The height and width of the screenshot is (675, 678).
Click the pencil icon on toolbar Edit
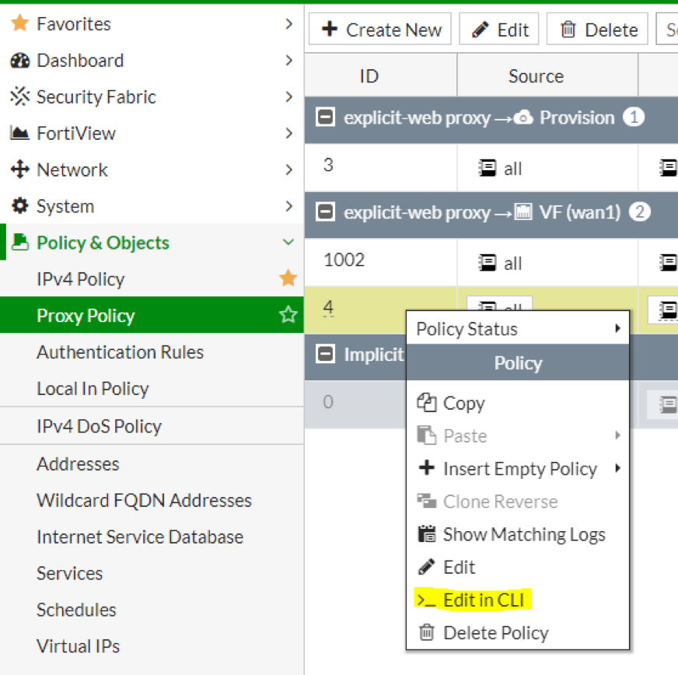coord(481,30)
